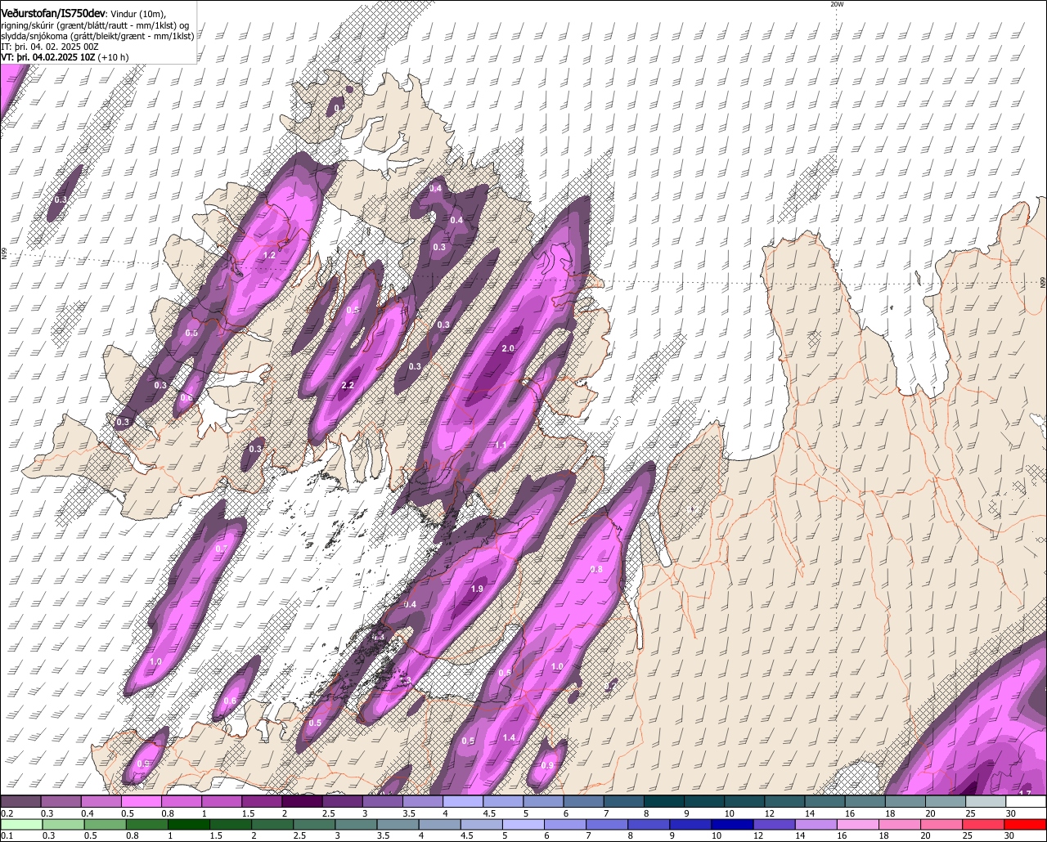1047x842 pixels.
Task: Select the dark teal snow swatch starting at 8
Action: 664,801
